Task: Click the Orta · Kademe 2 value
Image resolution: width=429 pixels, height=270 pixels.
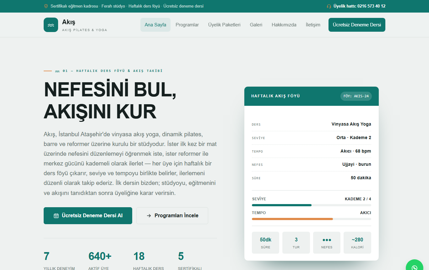Action: click(354, 138)
